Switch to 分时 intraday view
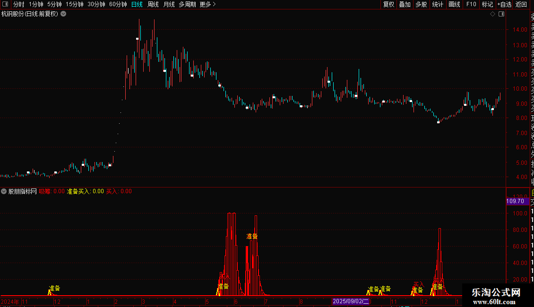This screenshot has height=307, width=534. 19,4
